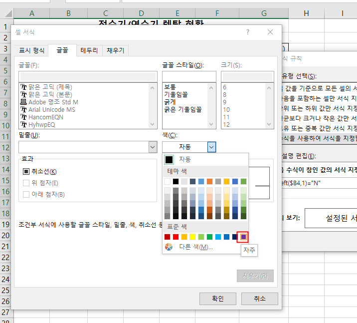Close the 셀 서식 dialog with X
Screen dimensions: 357x323
(270, 32)
